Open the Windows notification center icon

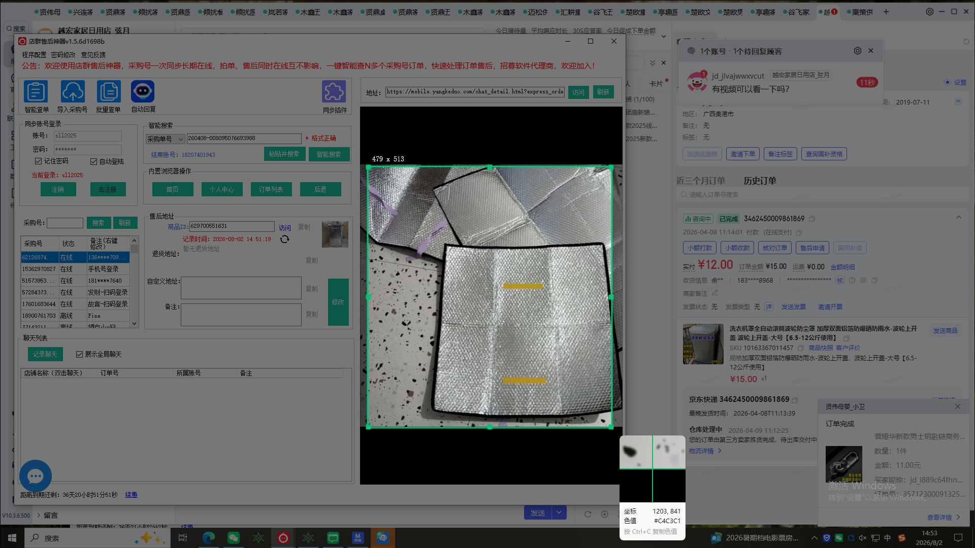click(x=958, y=538)
